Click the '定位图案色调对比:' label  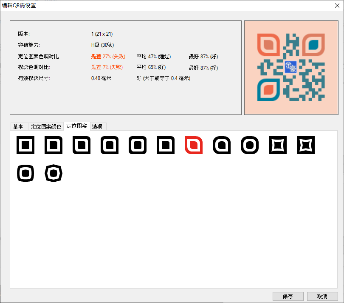point(39,57)
